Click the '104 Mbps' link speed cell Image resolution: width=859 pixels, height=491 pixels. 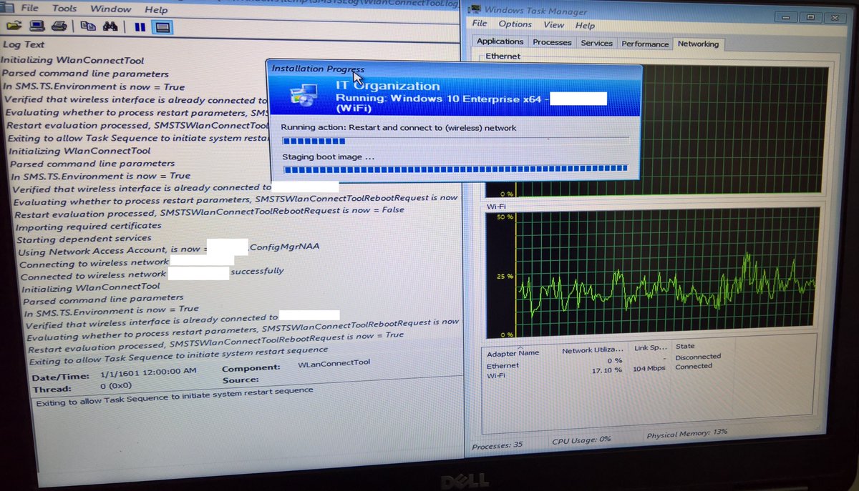click(649, 368)
